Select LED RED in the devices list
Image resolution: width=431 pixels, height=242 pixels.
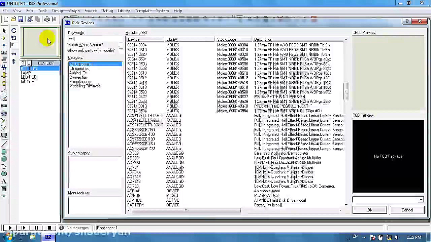(29, 77)
